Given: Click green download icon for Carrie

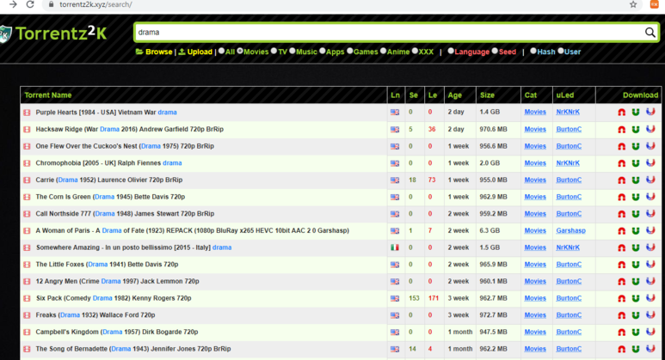Looking at the screenshot, I should (635, 180).
